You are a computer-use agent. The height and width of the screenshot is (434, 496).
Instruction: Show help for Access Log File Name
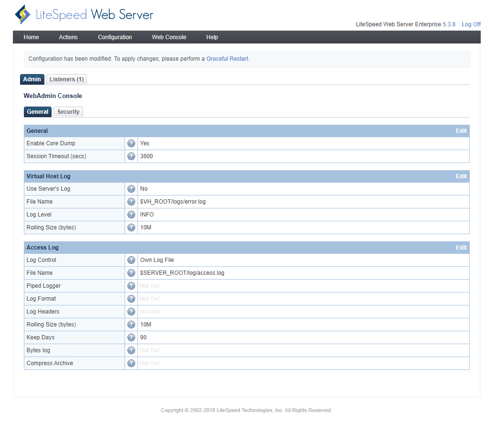131,273
